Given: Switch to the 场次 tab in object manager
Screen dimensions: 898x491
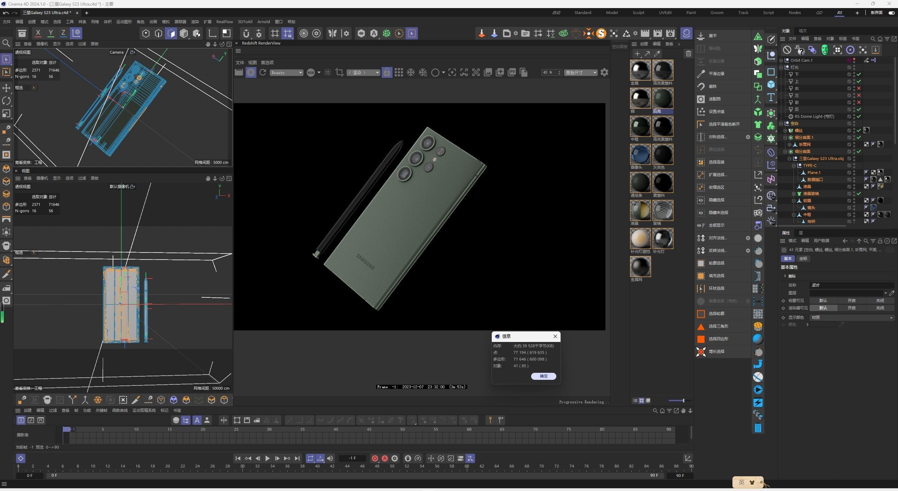Looking at the screenshot, I should [x=803, y=31].
